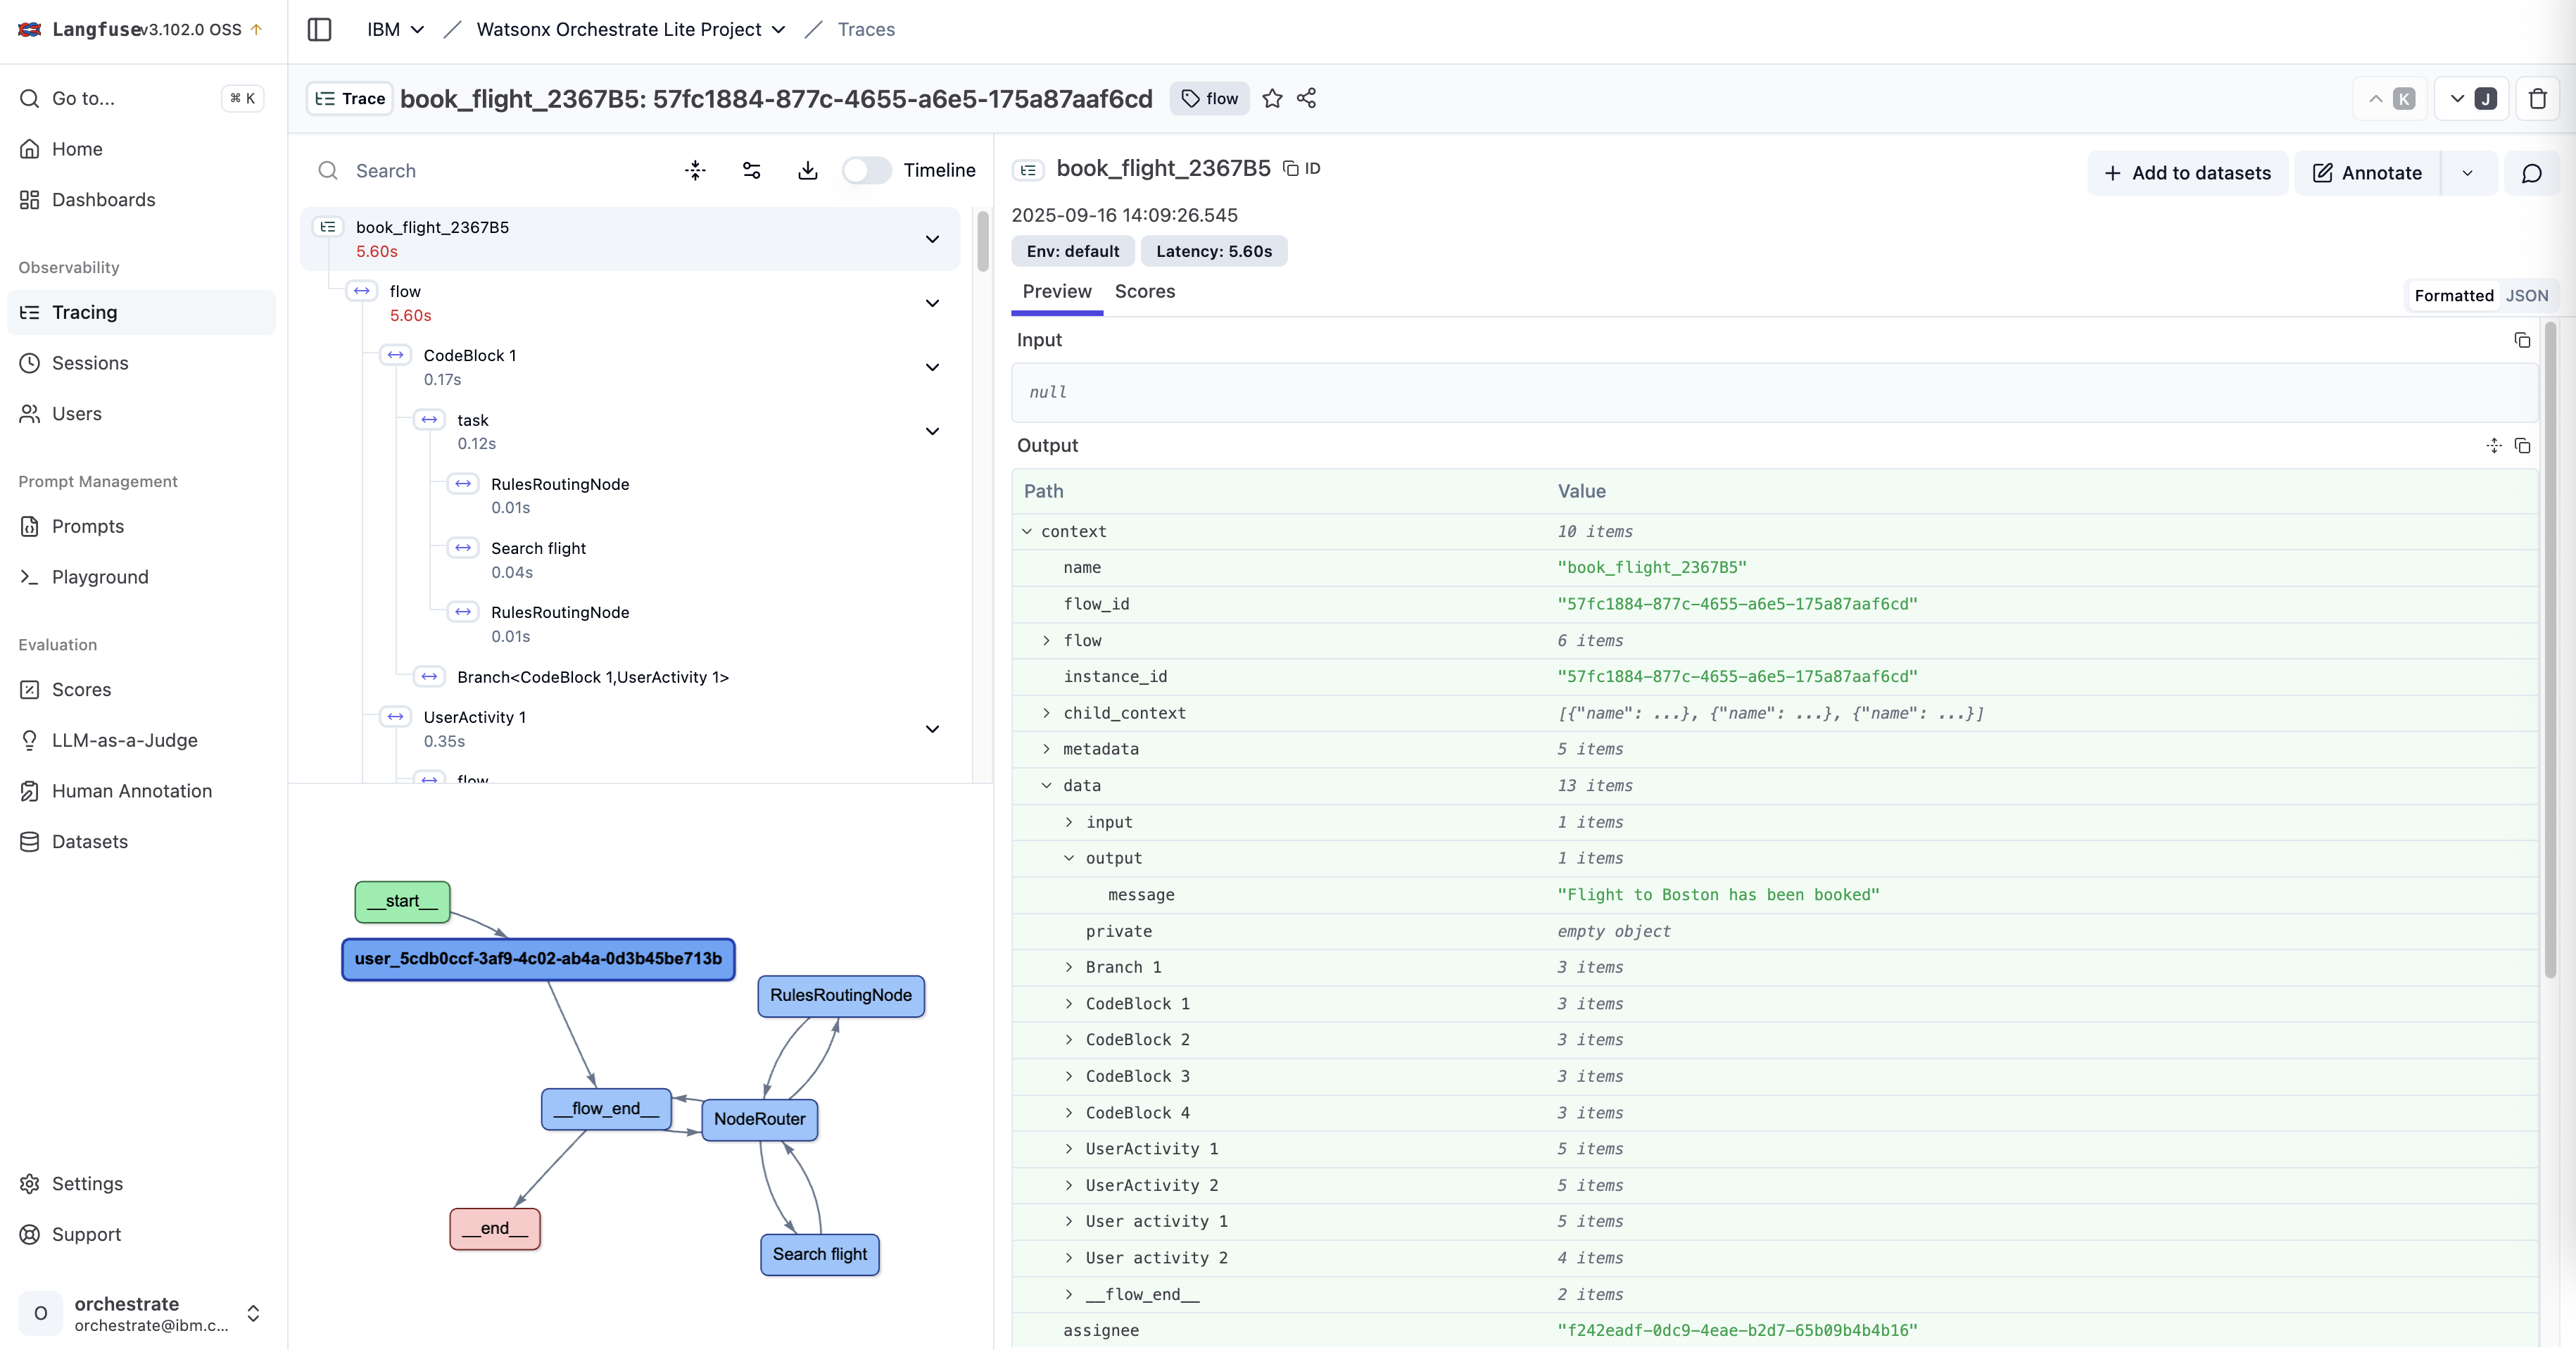Viewport: 2576px width, 1350px height.
Task: Open Annotate dropdown arrow
Action: point(2467,173)
